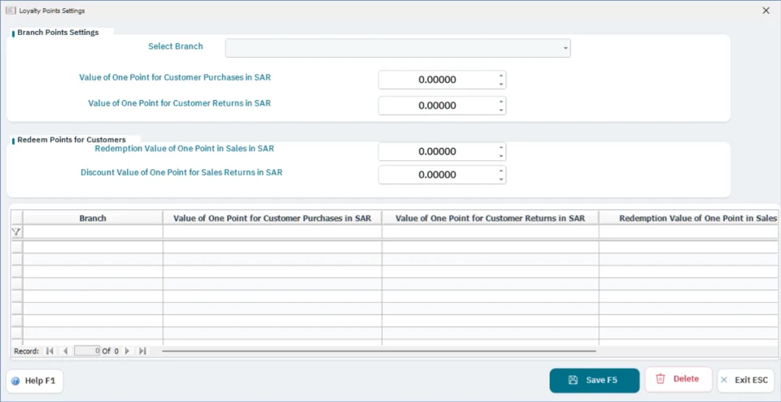Decrease Customer Returns point value spinner

501,110
